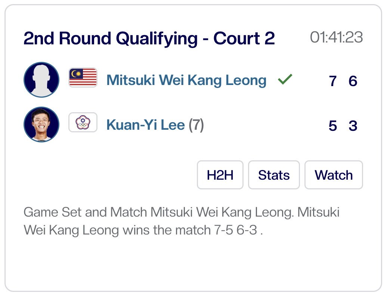The image size is (387, 296).
Task: Click the Malaysia flag icon
Action: pos(83,78)
